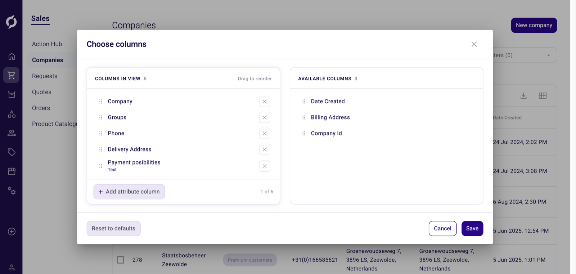Remove the Payment posibilities column
The image size is (576, 274).
[x=265, y=166]
